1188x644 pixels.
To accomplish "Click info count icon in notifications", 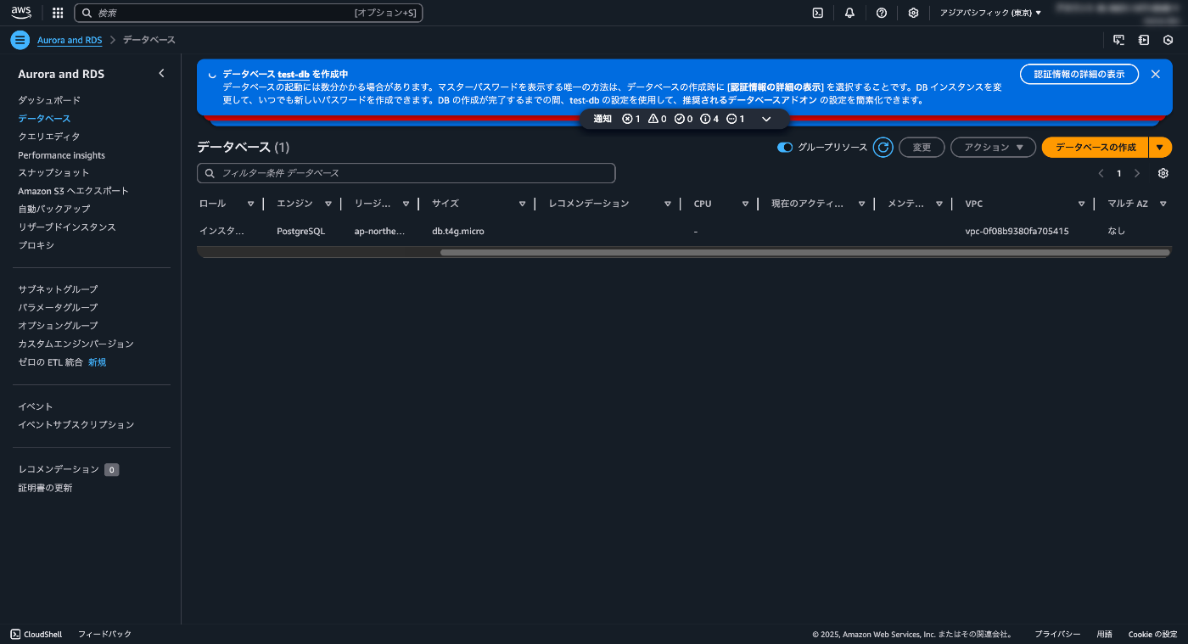I will coord(705,119).
